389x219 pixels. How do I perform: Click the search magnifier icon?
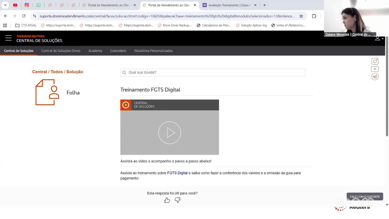coord(124,72)
